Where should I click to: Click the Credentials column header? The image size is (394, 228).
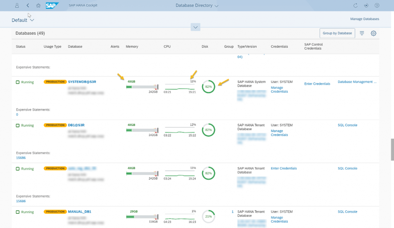tap(279, 47)
